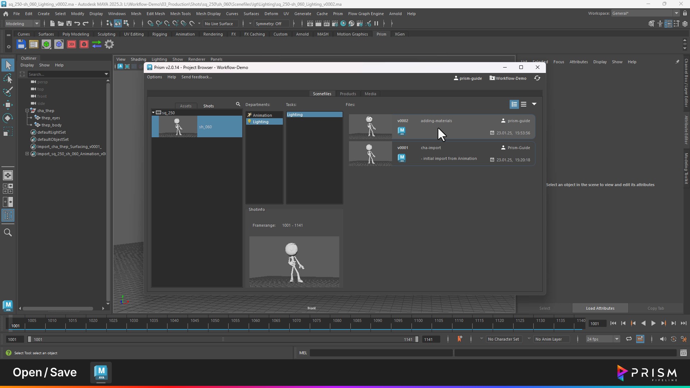Select the Lasso selection tool

(8, 78)
